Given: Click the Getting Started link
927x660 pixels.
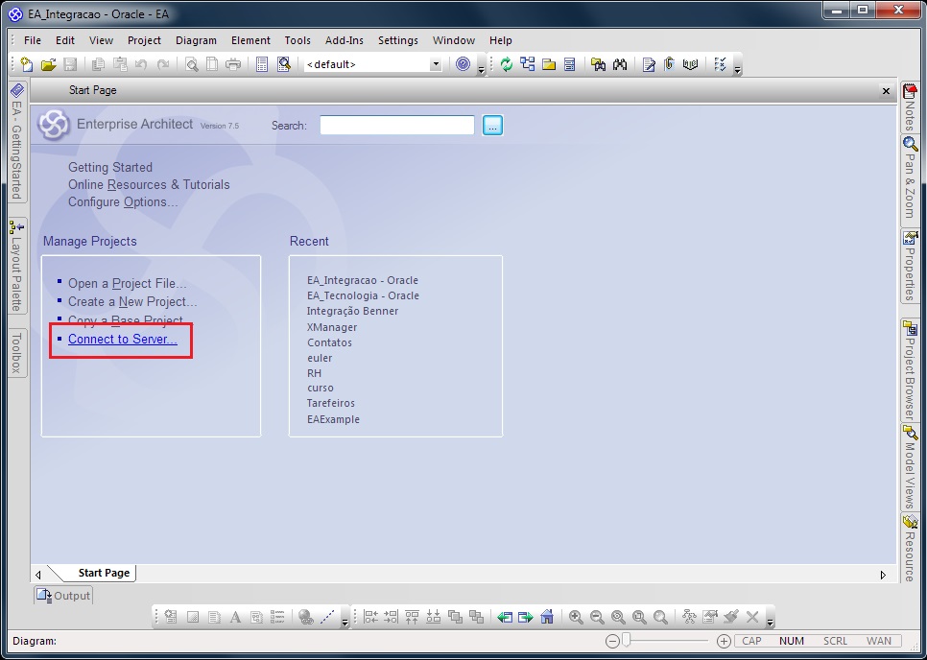Looking at the screenshot, I should pyautogui.click(x=110, y=167).
